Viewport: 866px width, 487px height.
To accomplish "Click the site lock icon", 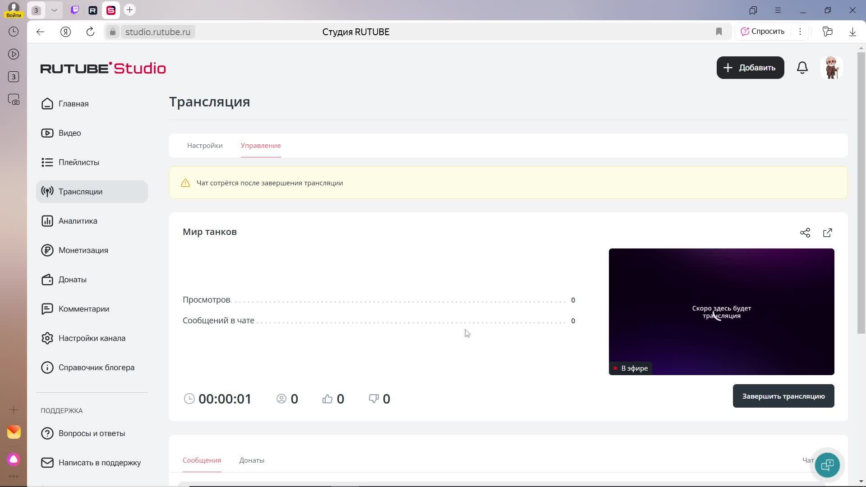I will click(113, 32).
